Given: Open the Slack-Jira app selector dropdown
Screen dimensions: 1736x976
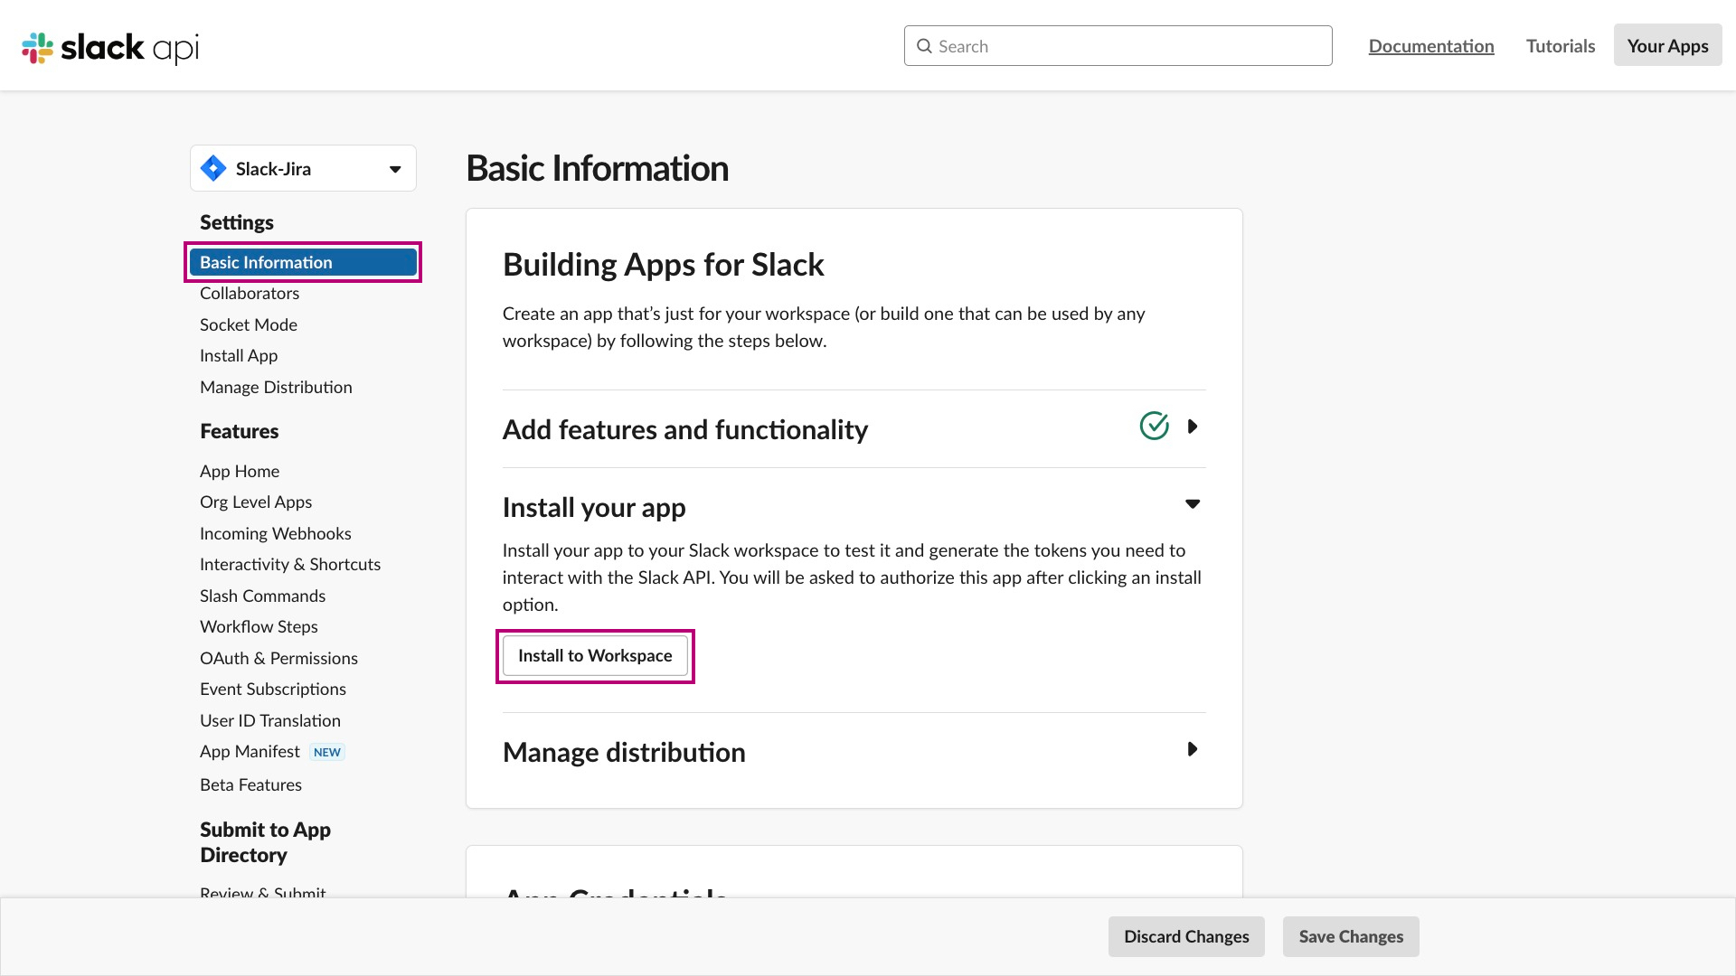Looking at the screenshot, I should coord(303,168).
